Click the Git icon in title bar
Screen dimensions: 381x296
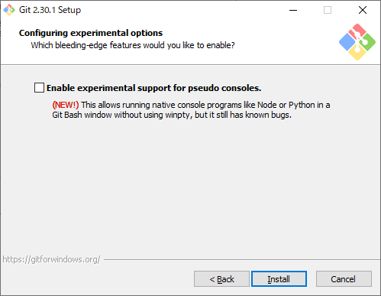pos(9,10)
